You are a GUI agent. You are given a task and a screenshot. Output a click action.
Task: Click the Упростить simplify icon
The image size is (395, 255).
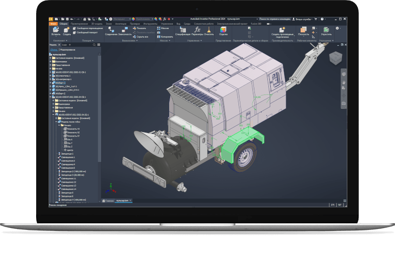click(x=326, y=30)
